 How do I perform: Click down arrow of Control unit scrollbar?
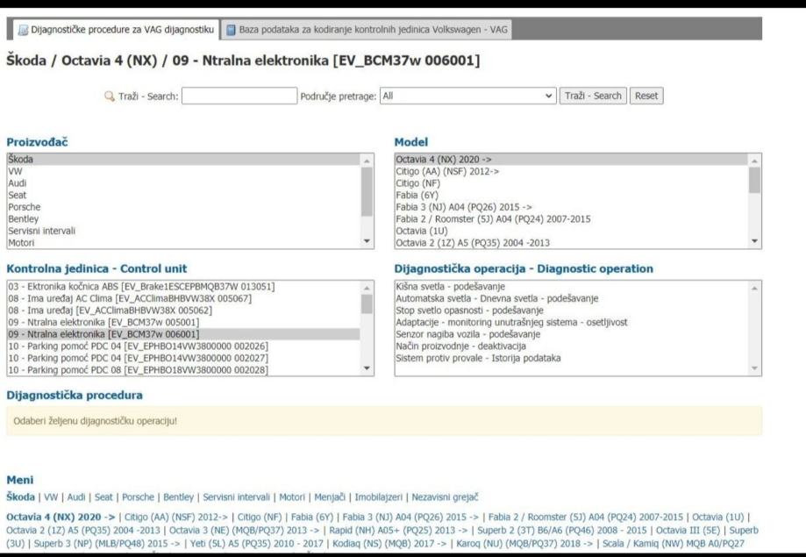coord(367,368)
